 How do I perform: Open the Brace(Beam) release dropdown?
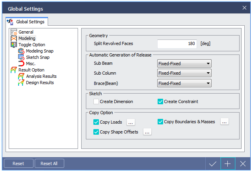(184, 83)
